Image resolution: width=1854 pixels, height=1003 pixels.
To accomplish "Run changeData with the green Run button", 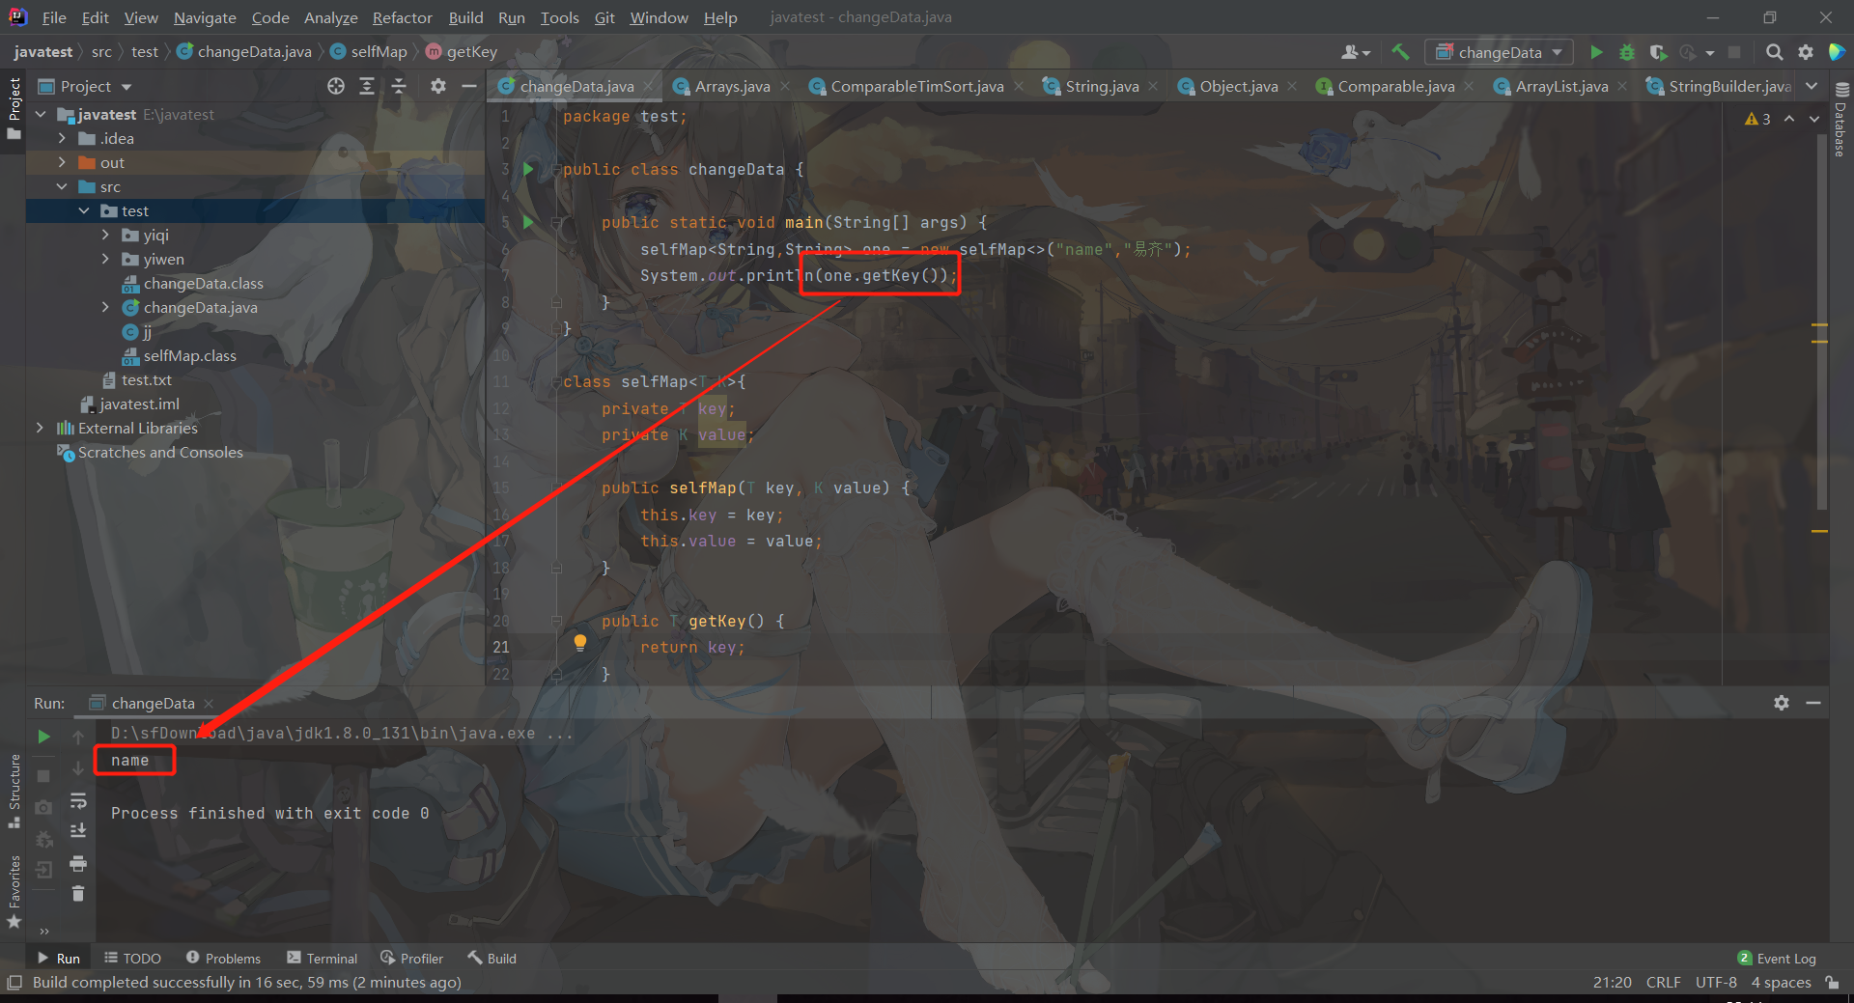I will 1596,52.
